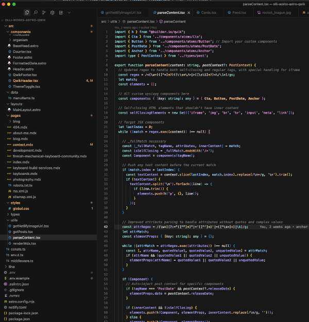Open keyboard-build-services.mdx file
The height and width of the screenshot is (322, 309).
37,168
